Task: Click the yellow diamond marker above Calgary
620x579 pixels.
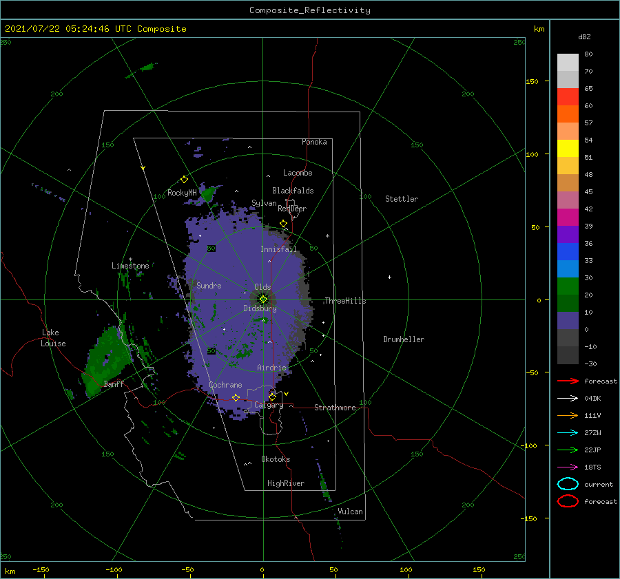Action: point(272,397)
